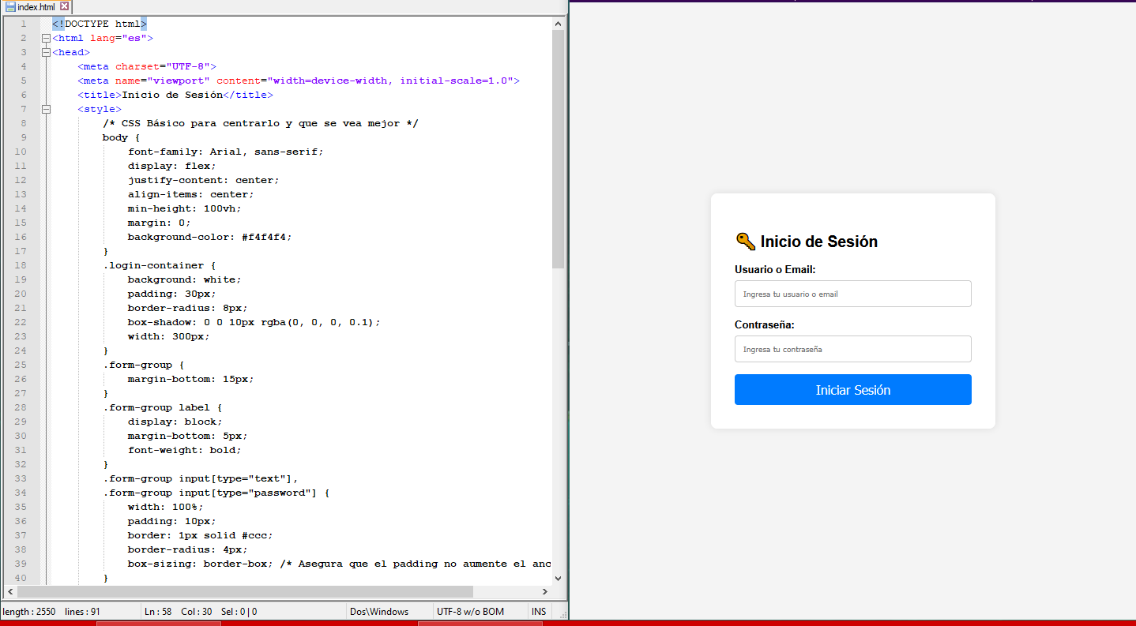Click the horizontal scroll left arrow
Screen dimensions: 1136x626
tap(10, 591)
